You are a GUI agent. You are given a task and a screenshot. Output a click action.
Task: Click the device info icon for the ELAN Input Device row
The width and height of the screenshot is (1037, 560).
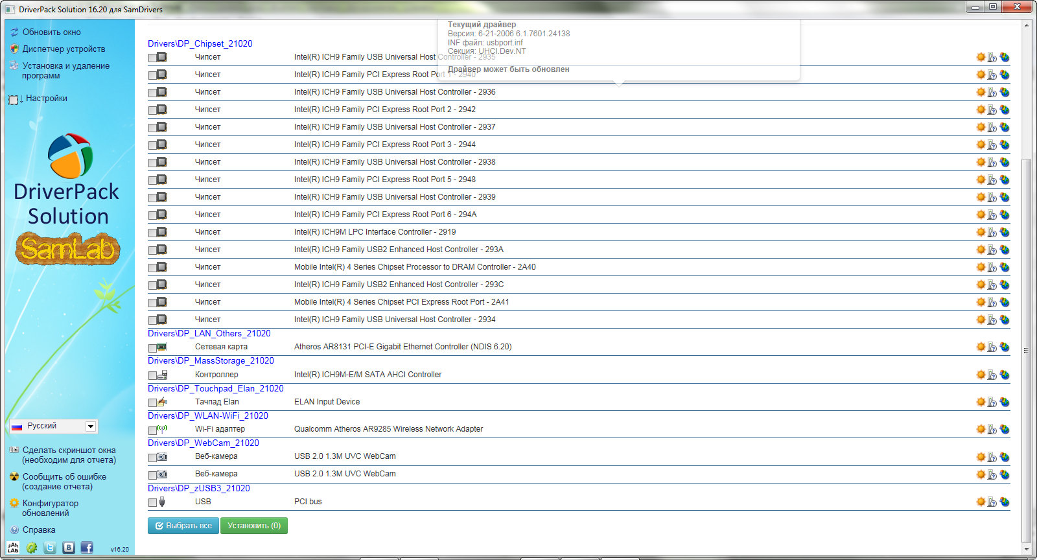992,402
